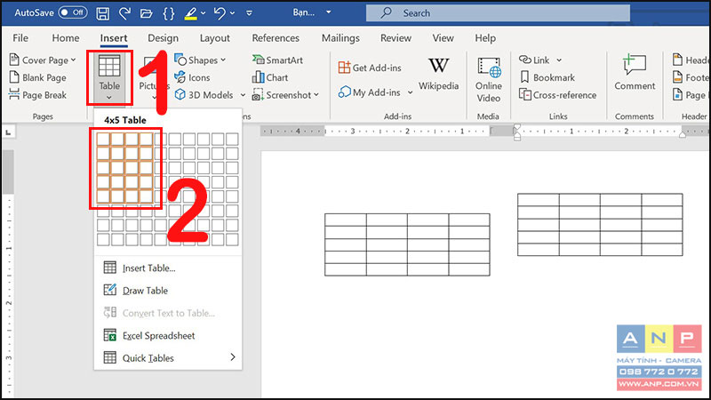Click the tab selector at ruler corner
The height and width of the screenshot is (400, 711).
coord(8,132)
